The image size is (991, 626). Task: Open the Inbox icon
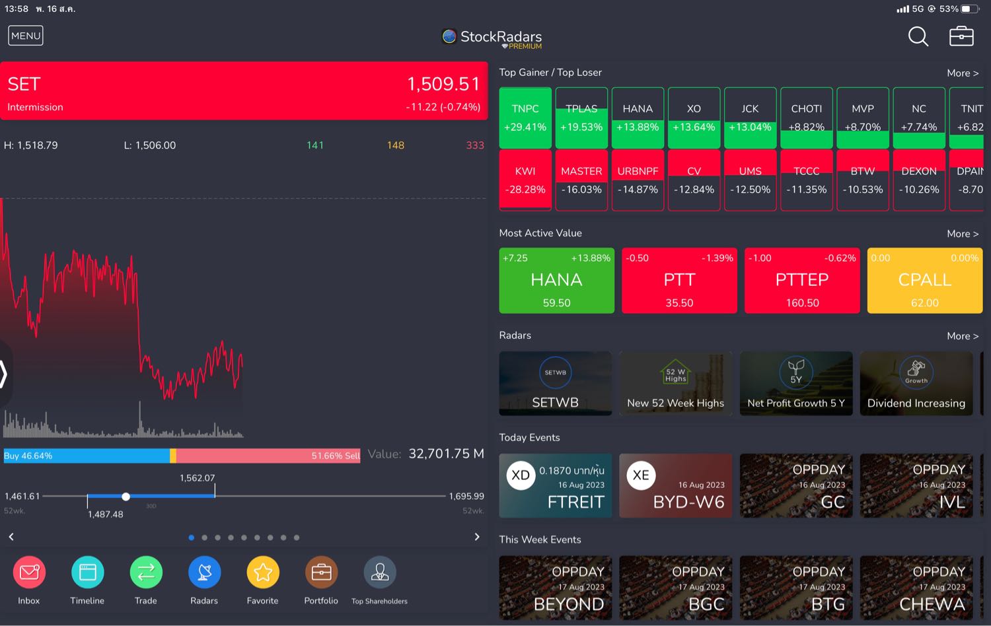29,573
